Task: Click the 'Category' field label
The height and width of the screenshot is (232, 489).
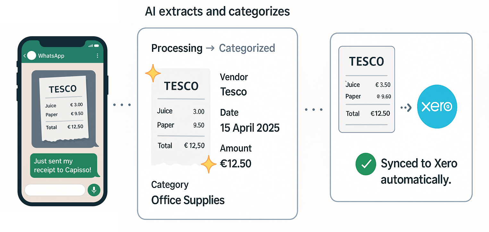Action: (x=170, y=185)
